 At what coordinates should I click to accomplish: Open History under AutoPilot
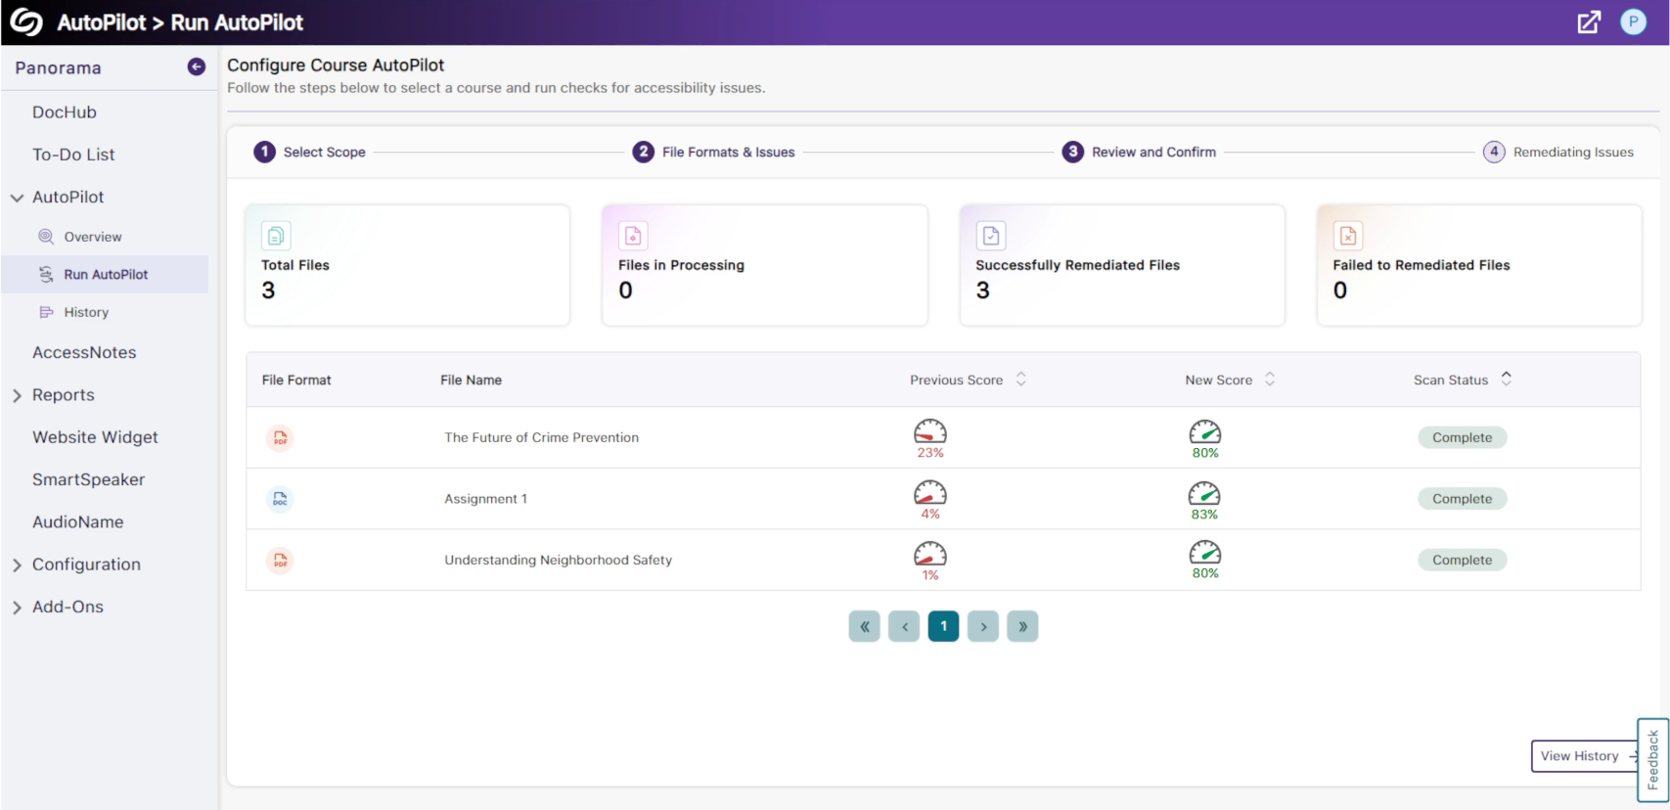pyautogui.click(x=86, y=312)
